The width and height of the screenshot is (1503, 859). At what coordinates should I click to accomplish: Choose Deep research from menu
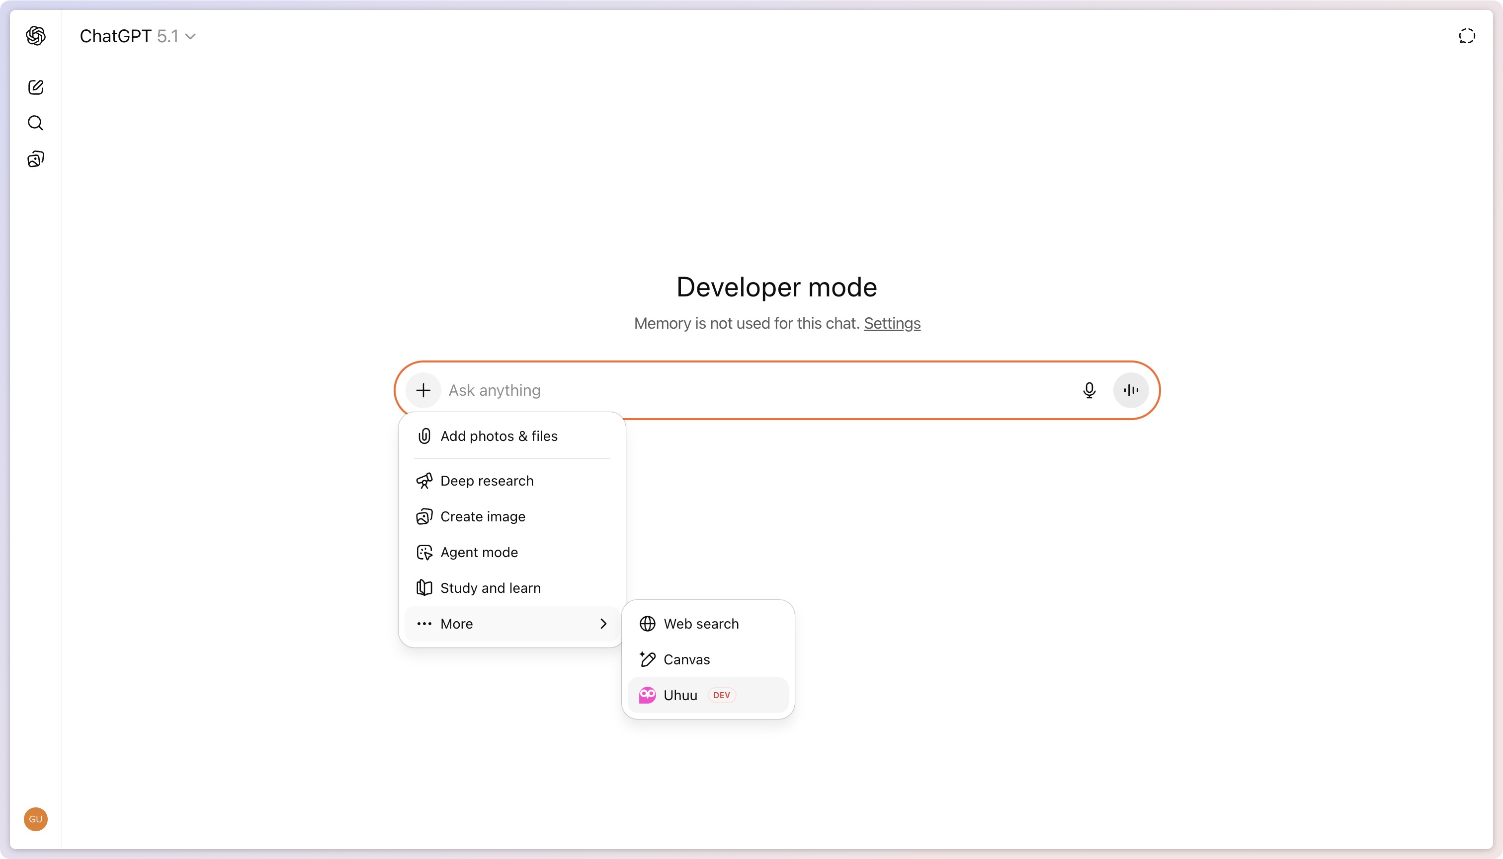pos(487,481)
